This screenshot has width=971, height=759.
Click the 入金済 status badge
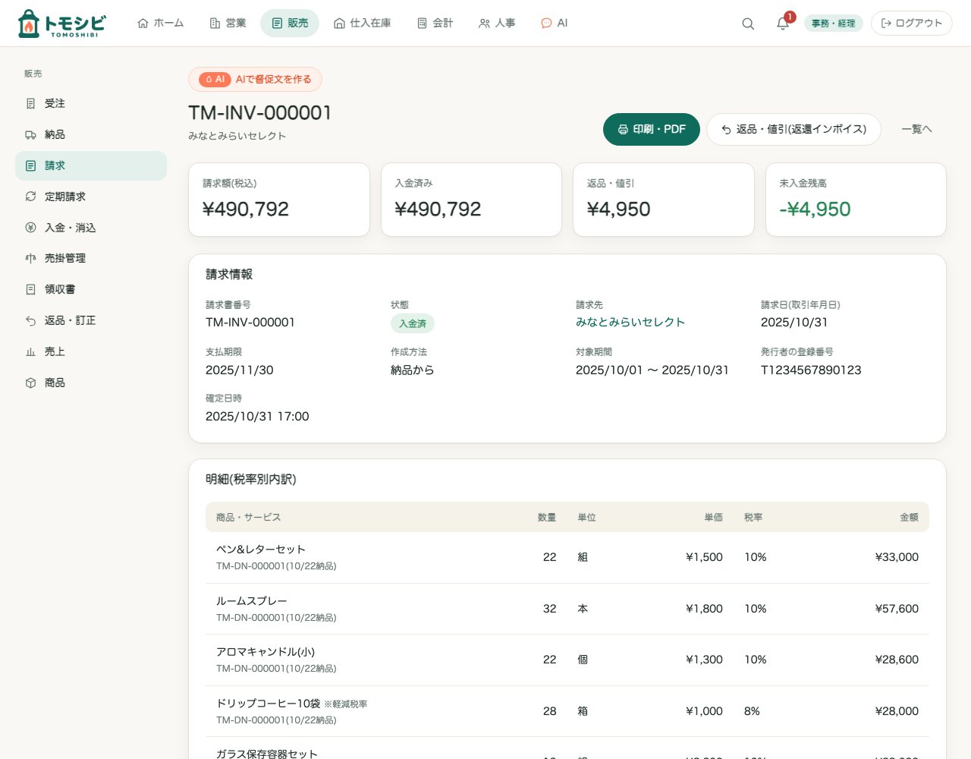coord(413,323)
